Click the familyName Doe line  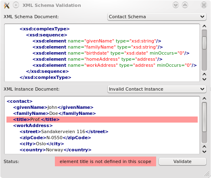54,114
